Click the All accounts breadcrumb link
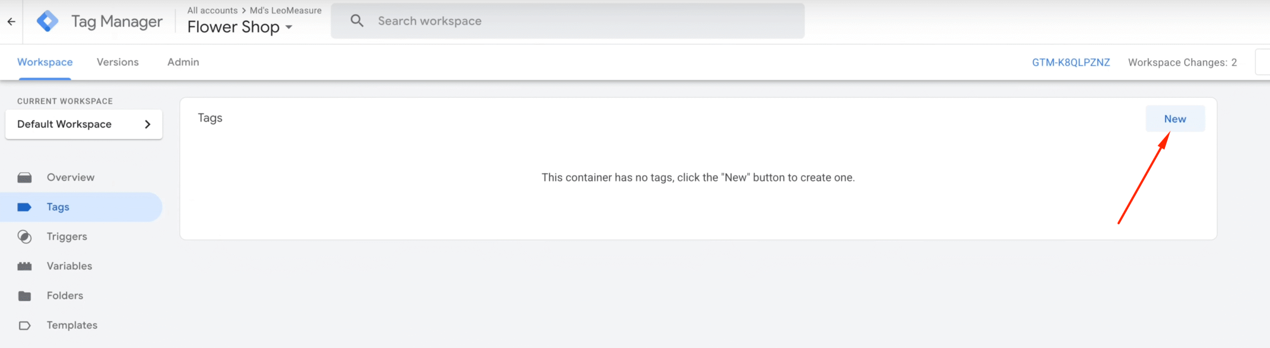 (x=212, y=10)
